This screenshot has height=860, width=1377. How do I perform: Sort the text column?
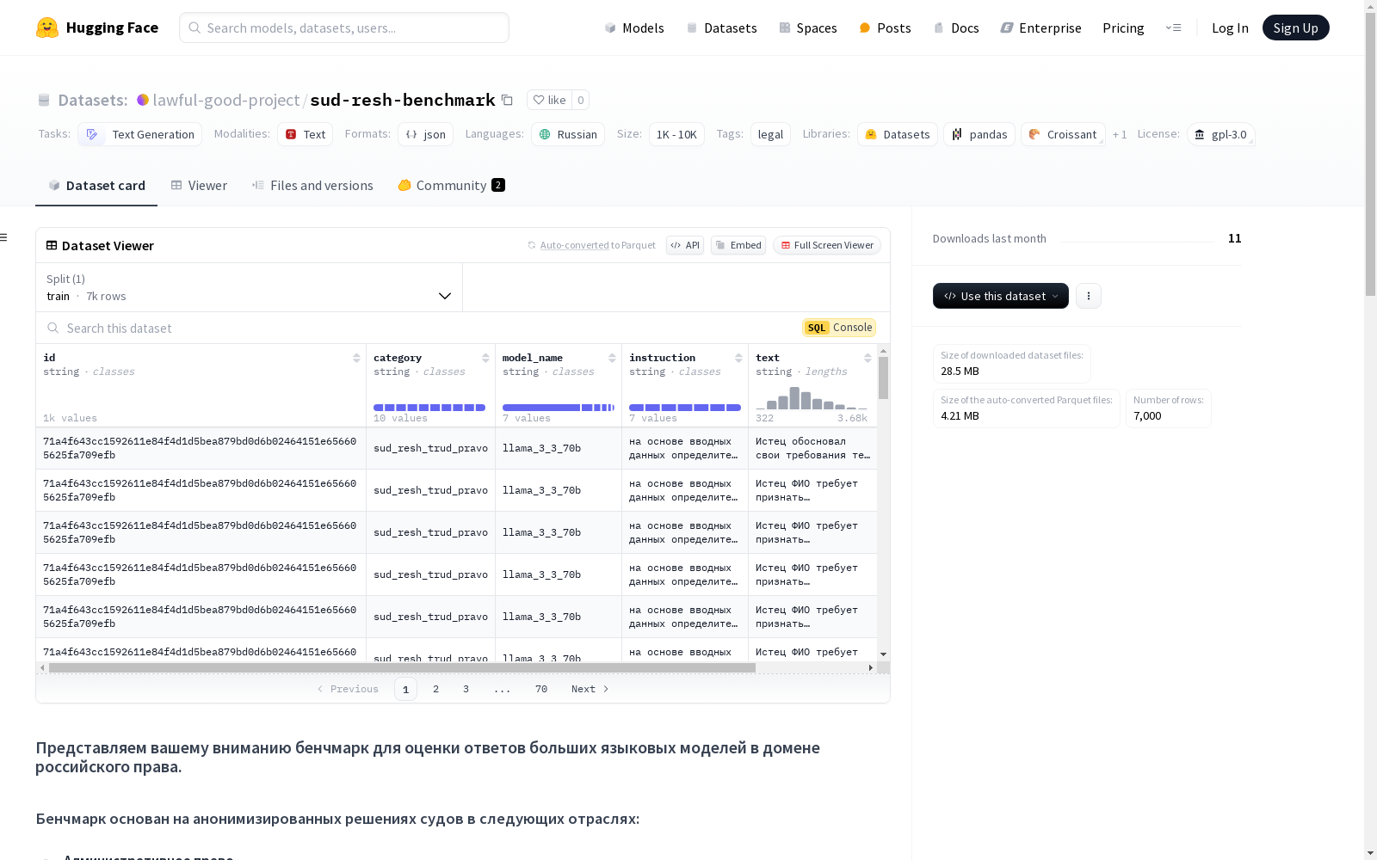click(x=868, y=358)
